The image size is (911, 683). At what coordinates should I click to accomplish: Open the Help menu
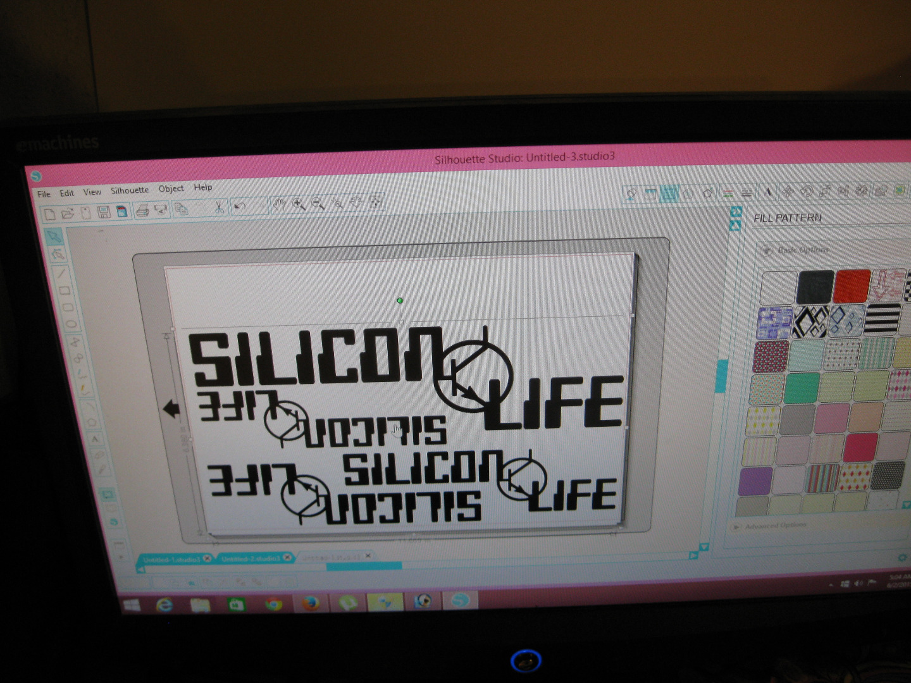pyautogui.click(x=202, y=187)
